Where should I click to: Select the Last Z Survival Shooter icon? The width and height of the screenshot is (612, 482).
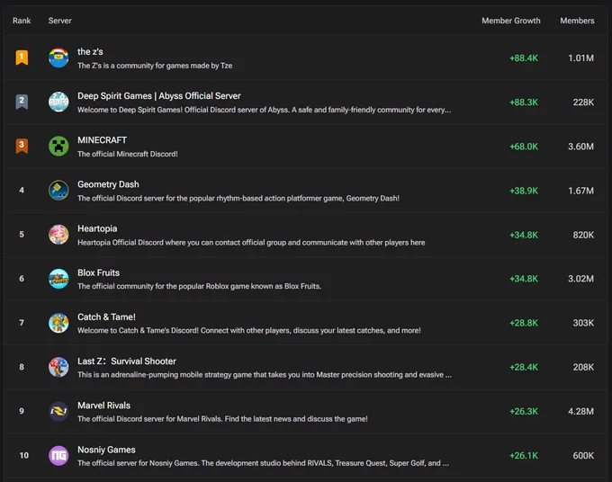(58, 367)
